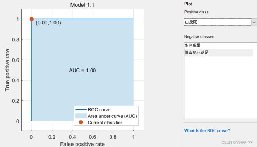Click the Area under curve legend swatch
Image resolution: width=257 pixels, height=147 pixels.
coord(81,116)
